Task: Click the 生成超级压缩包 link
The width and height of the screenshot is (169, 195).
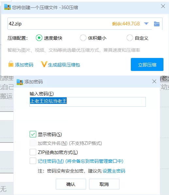Action: click(x=64, y=65)
